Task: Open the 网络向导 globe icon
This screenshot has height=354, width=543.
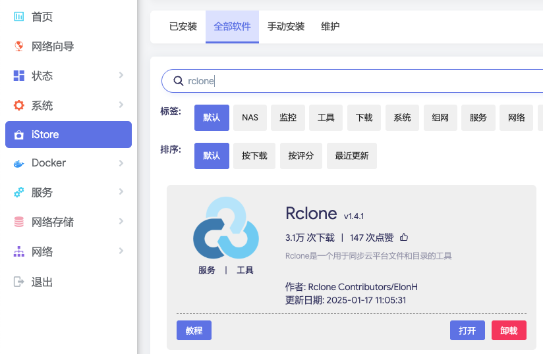Action: 18,46
